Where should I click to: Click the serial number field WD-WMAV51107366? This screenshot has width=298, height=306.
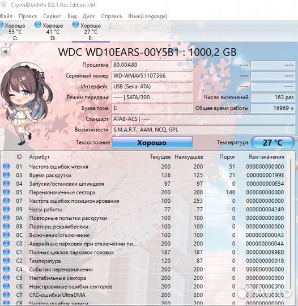click(x=152, y=76)
